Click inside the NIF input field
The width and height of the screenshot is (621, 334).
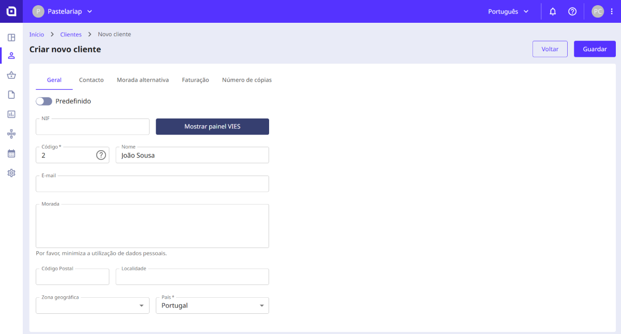pos(92,127)
